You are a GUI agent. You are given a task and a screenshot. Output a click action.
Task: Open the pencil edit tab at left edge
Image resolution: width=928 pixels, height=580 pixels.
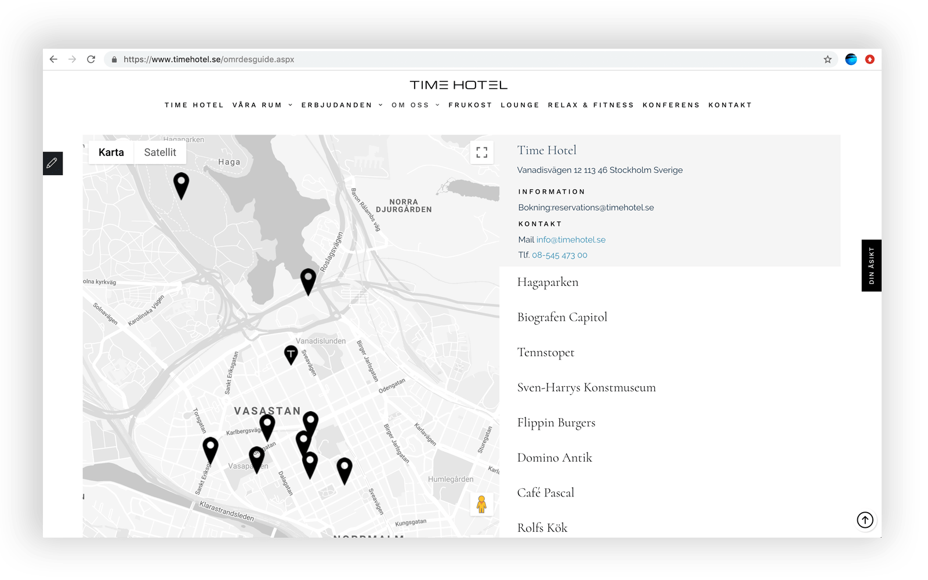tap(53, 164)
